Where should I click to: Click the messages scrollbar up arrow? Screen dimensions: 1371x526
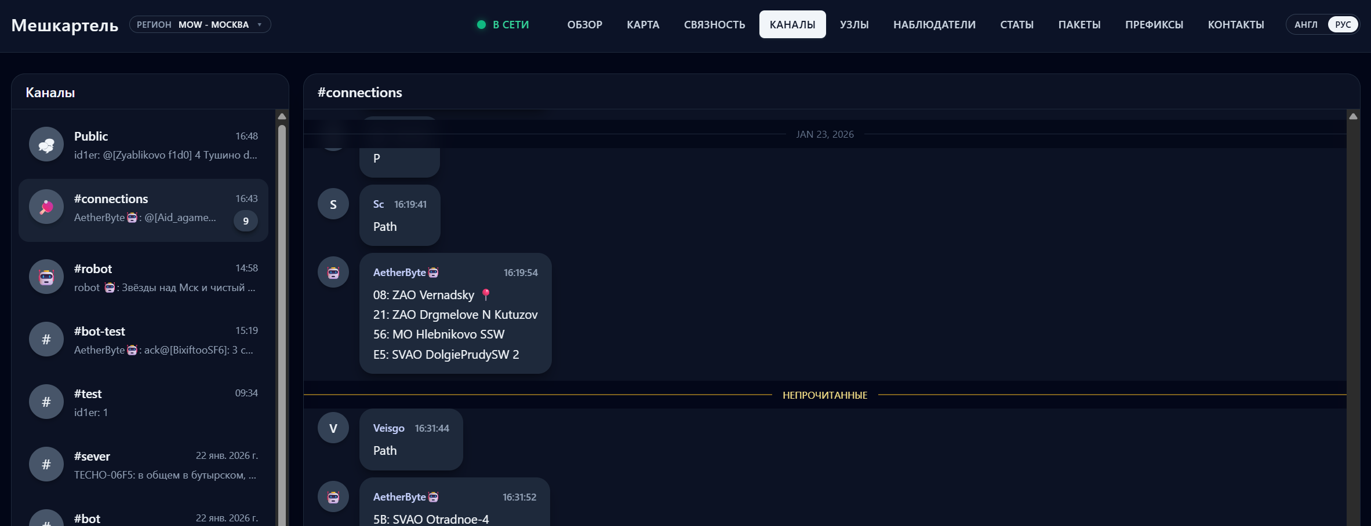[x=1353, y=116]
